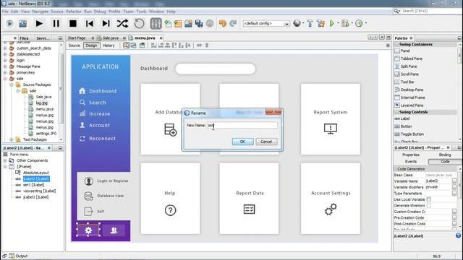Screen dimensions: 463x260
Task: Expand Other Components in navigator
Action: click(x=5, y=160)
